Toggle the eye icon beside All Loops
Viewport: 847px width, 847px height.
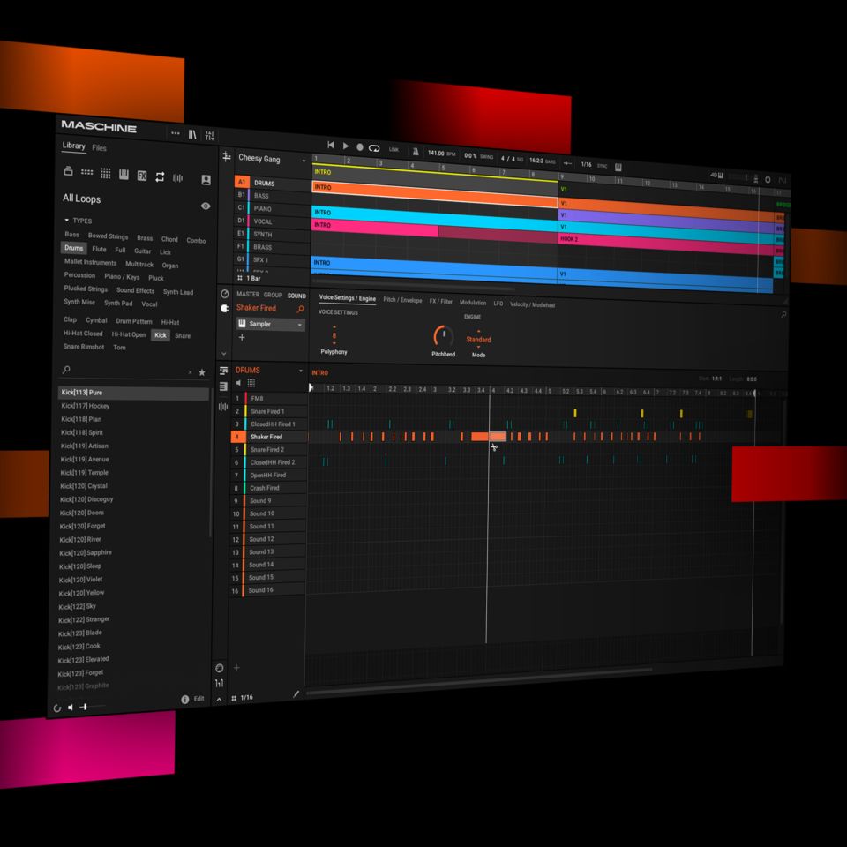(x=206, y=206)
